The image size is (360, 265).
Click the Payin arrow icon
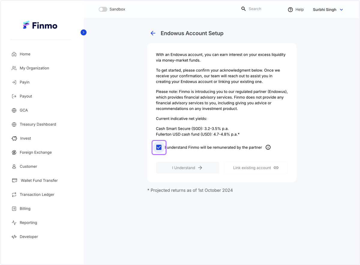[x=14, y=82]
